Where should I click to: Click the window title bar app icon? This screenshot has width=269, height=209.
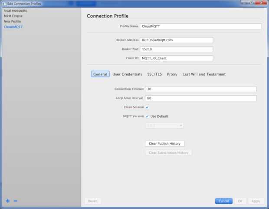(x=3, y=3)
